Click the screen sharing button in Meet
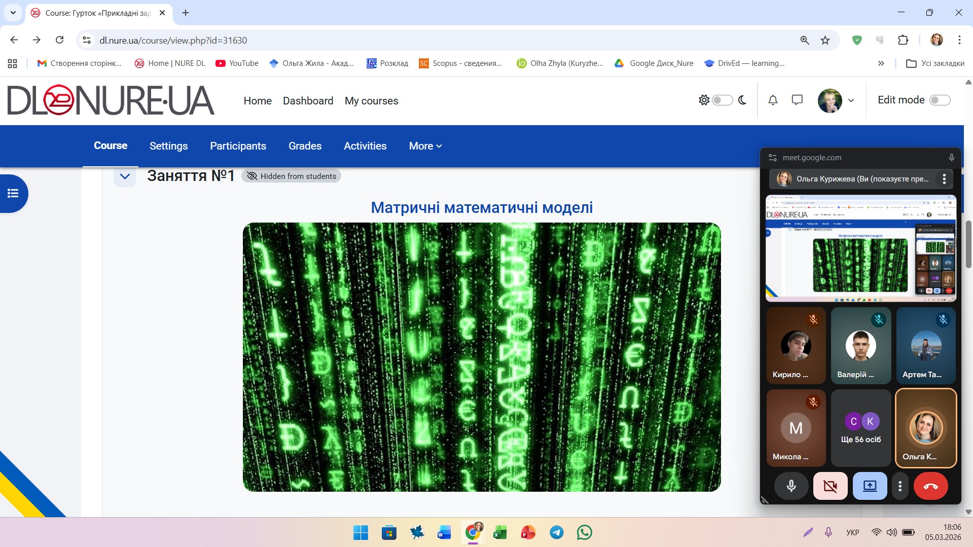The image size is (973, 547). pos(870,486)
